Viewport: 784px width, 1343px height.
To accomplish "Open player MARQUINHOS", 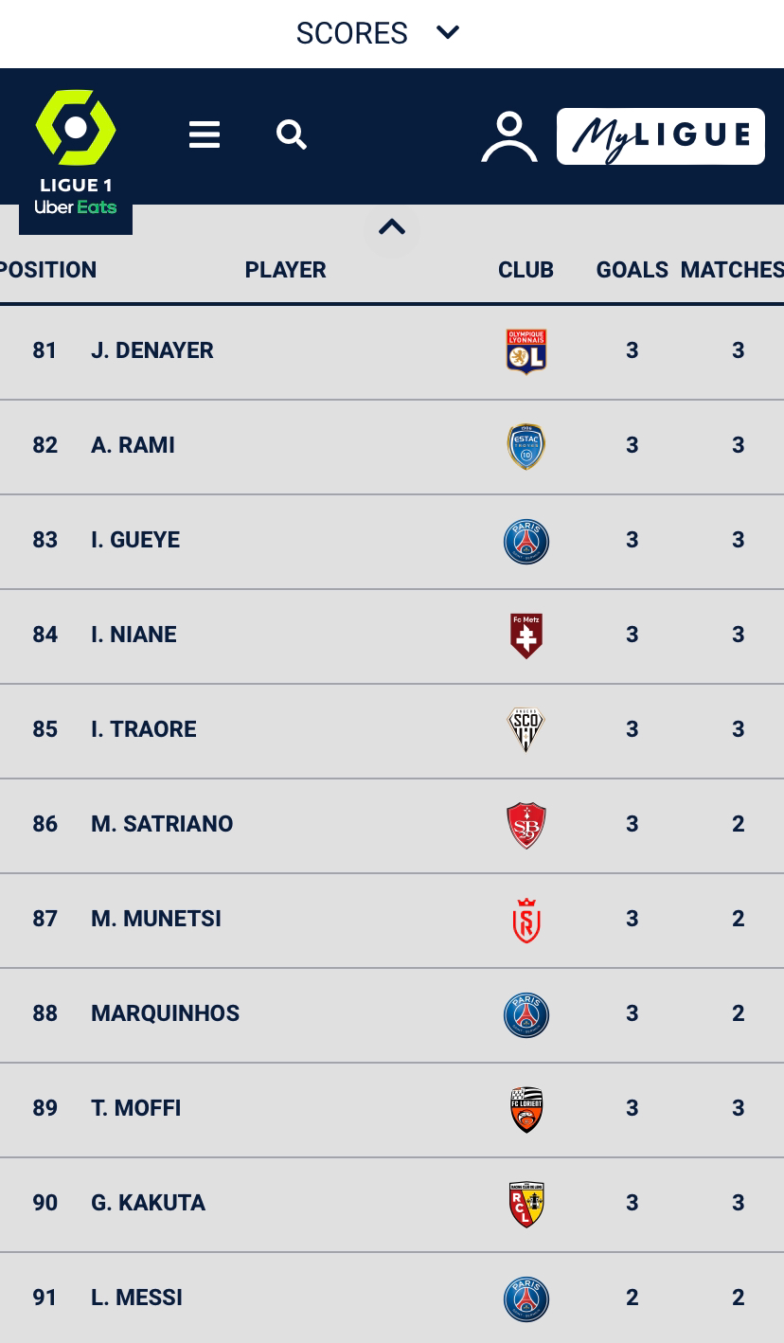I will 165,1013.
